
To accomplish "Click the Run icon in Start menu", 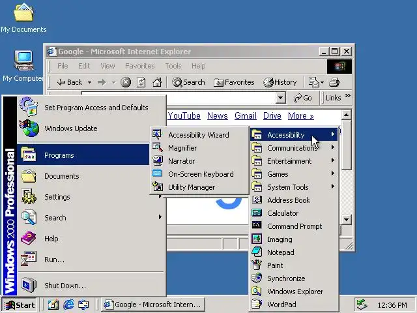I will click(29, 259).
